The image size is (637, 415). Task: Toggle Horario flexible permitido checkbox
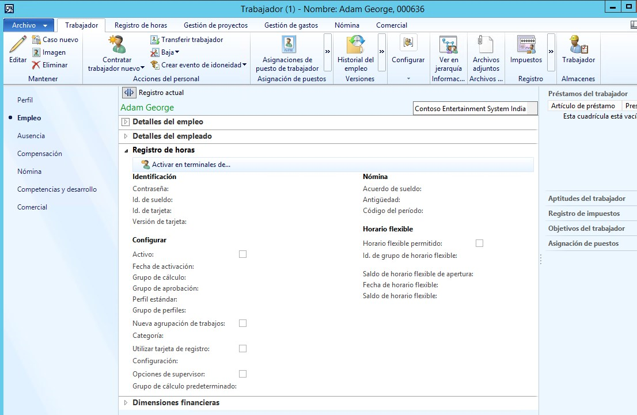point(479,243)
